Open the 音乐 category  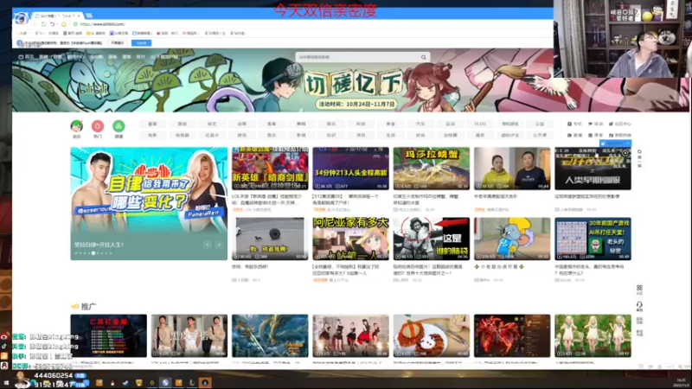point(272,136)
